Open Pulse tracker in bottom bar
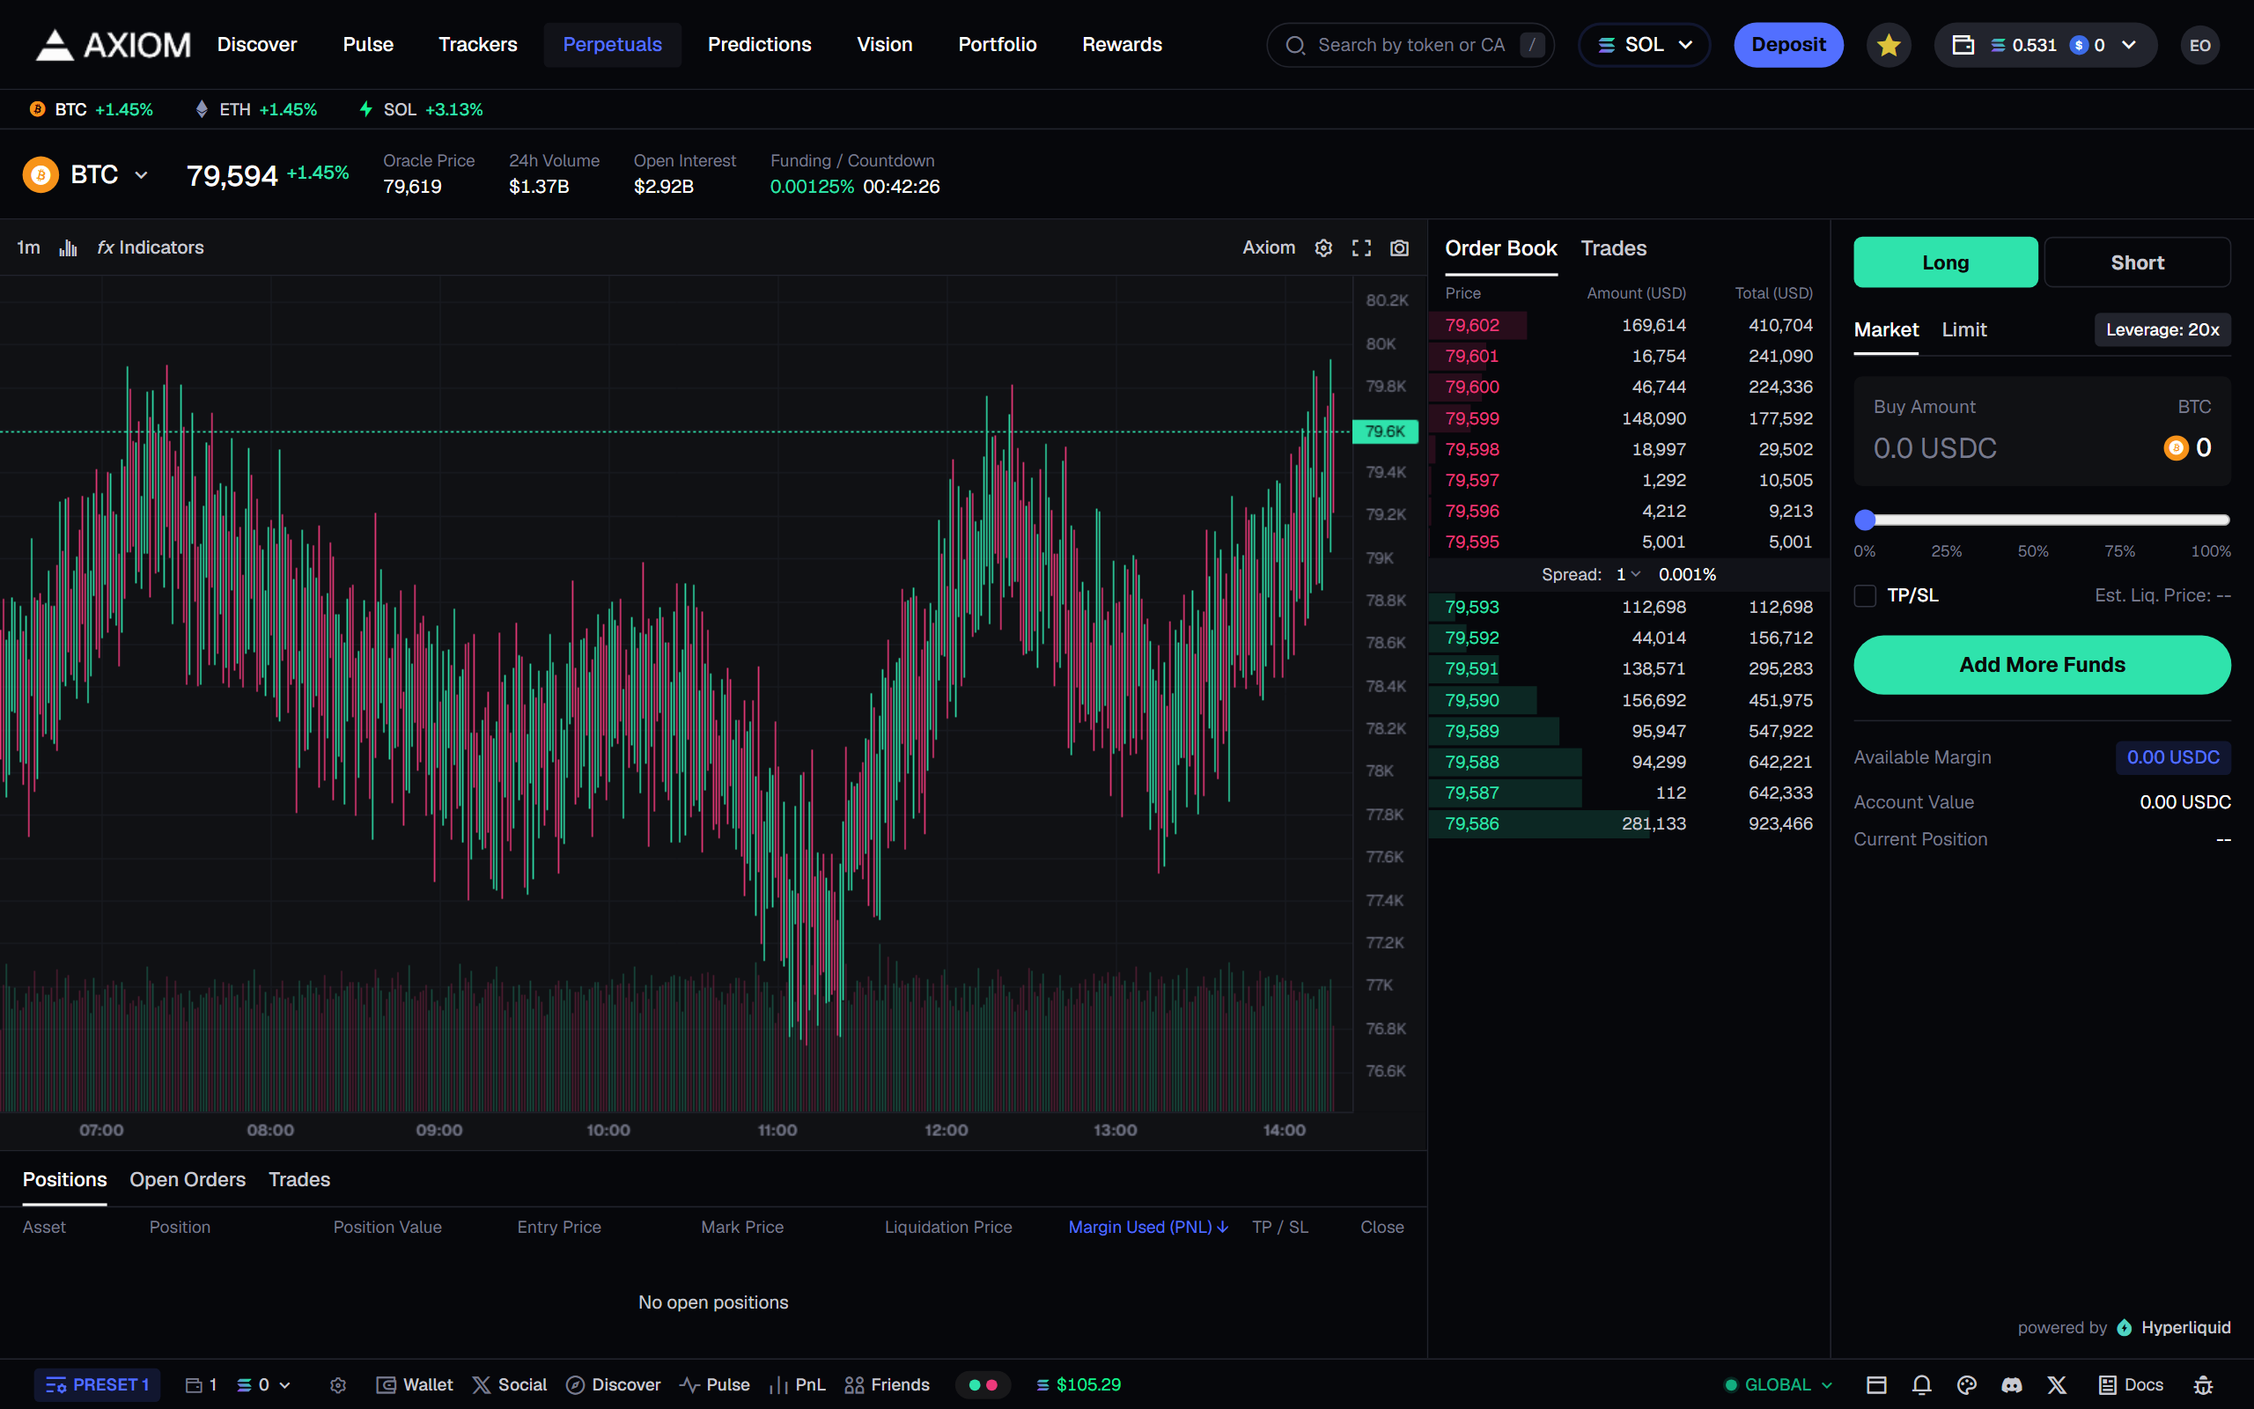Screen dimensions: 2254x1409 (715, 1384)
